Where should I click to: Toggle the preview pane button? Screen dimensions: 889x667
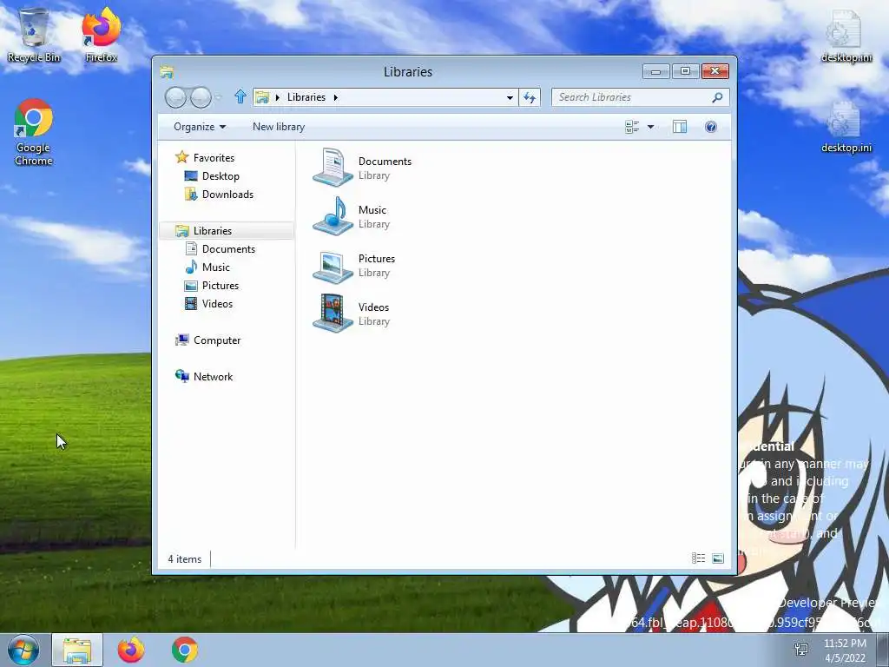[679, 127]
